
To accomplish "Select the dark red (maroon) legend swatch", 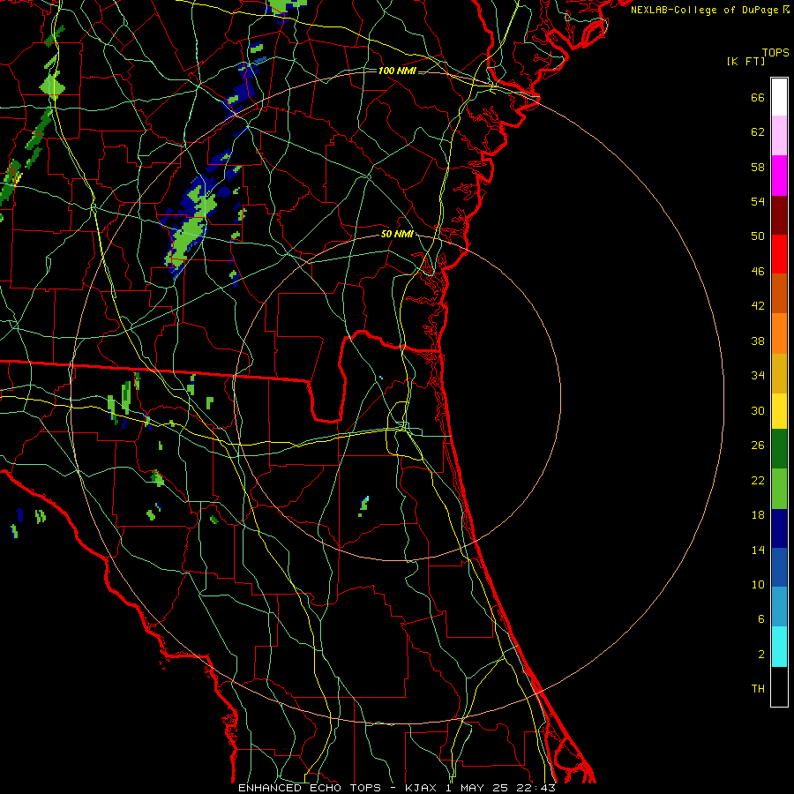I will point(779,214).
